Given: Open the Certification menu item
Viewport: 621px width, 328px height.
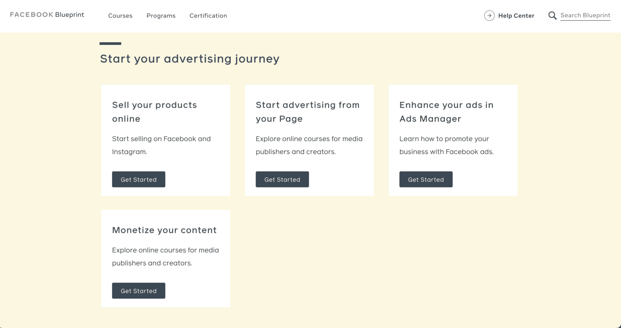Looking at the screenshot, I should click(x=208, y=16).
